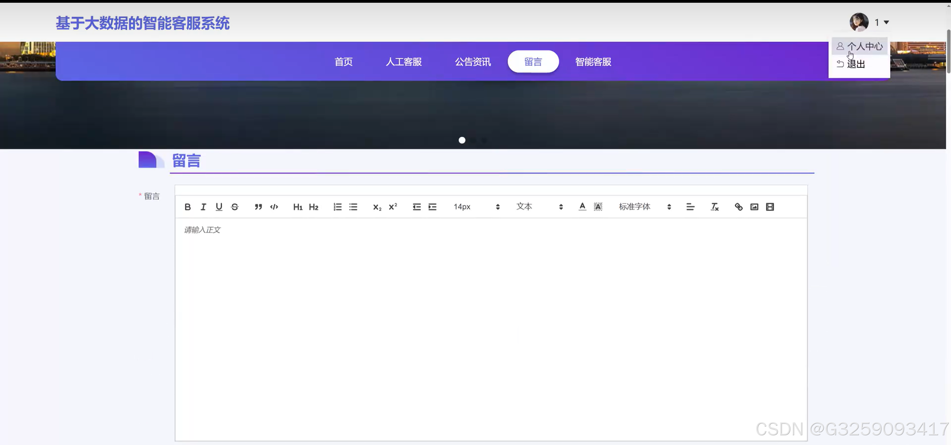
Task: Clear text formatting
Action: click(x=715, y=207)
